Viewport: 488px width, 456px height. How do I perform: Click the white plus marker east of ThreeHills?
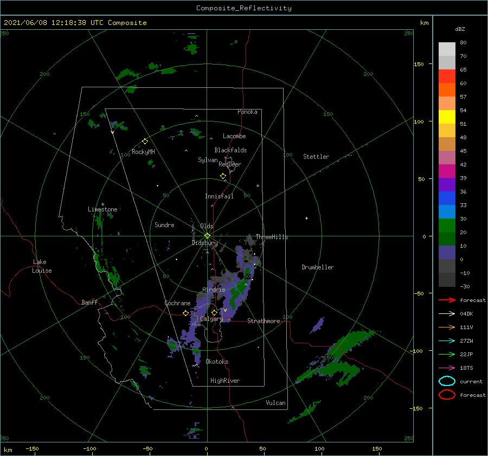point(306,218)
